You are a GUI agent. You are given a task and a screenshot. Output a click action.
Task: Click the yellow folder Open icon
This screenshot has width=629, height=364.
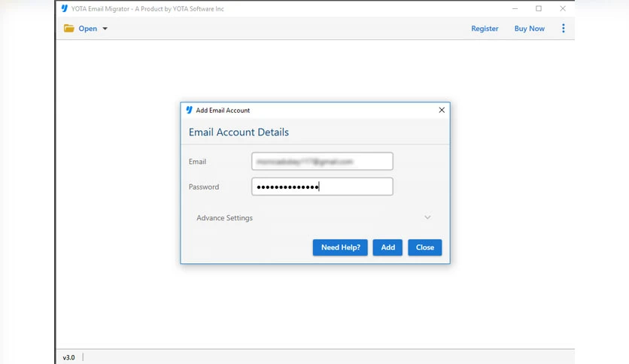(x=69, y=29)
